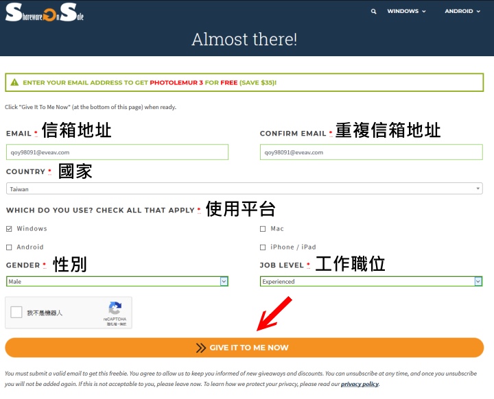Image resolution: width=494 pixels, height=399 pixels.
Task: Click the JOB LEVEL label
Action: point(282,265)
